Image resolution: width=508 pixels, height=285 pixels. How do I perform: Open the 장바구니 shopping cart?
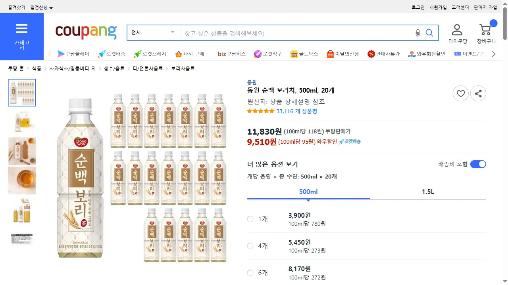coord(486,34)
